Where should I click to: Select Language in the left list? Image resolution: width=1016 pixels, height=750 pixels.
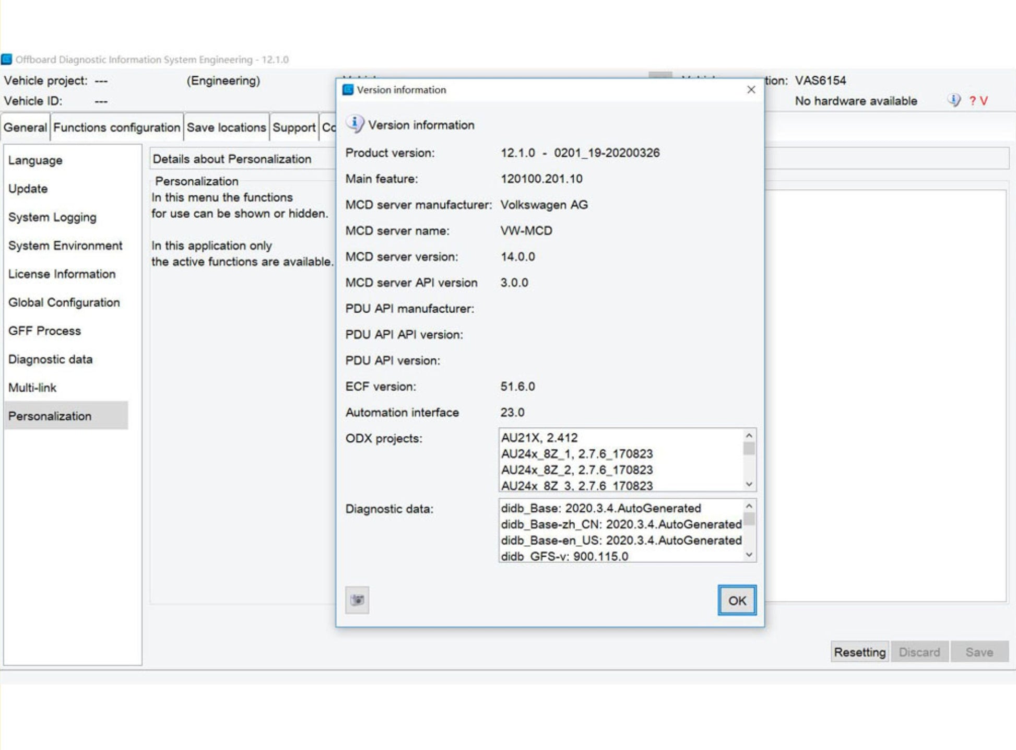[36, 160]
